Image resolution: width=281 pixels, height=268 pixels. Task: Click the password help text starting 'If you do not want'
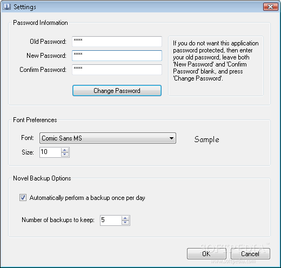tap(216, 61)
